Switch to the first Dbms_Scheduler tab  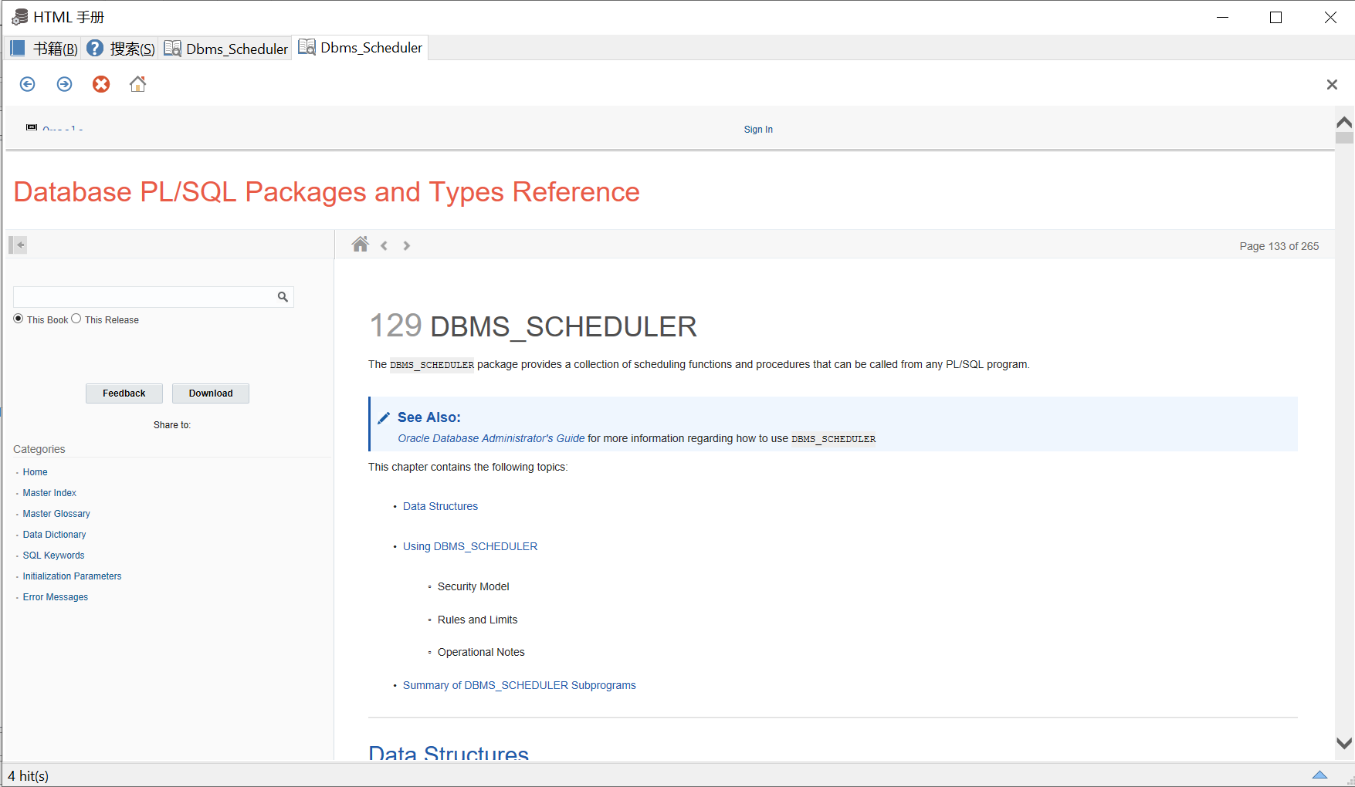225,49
